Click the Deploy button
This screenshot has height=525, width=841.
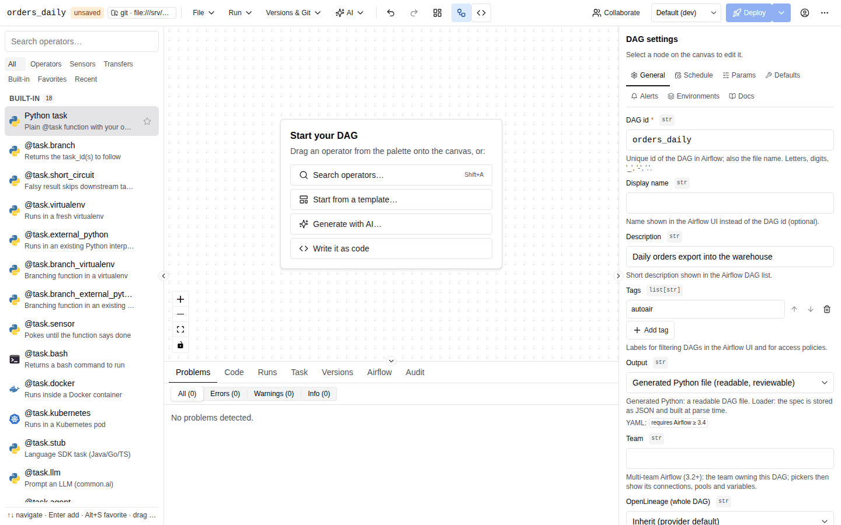(749, 13)
